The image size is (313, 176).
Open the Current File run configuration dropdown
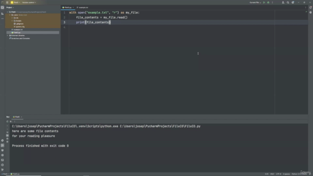[x=255, y=2]
